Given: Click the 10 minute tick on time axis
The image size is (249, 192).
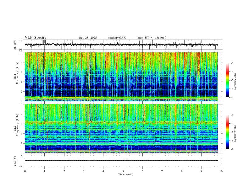Looking at the screenshot, I should [x=221, y=171].
